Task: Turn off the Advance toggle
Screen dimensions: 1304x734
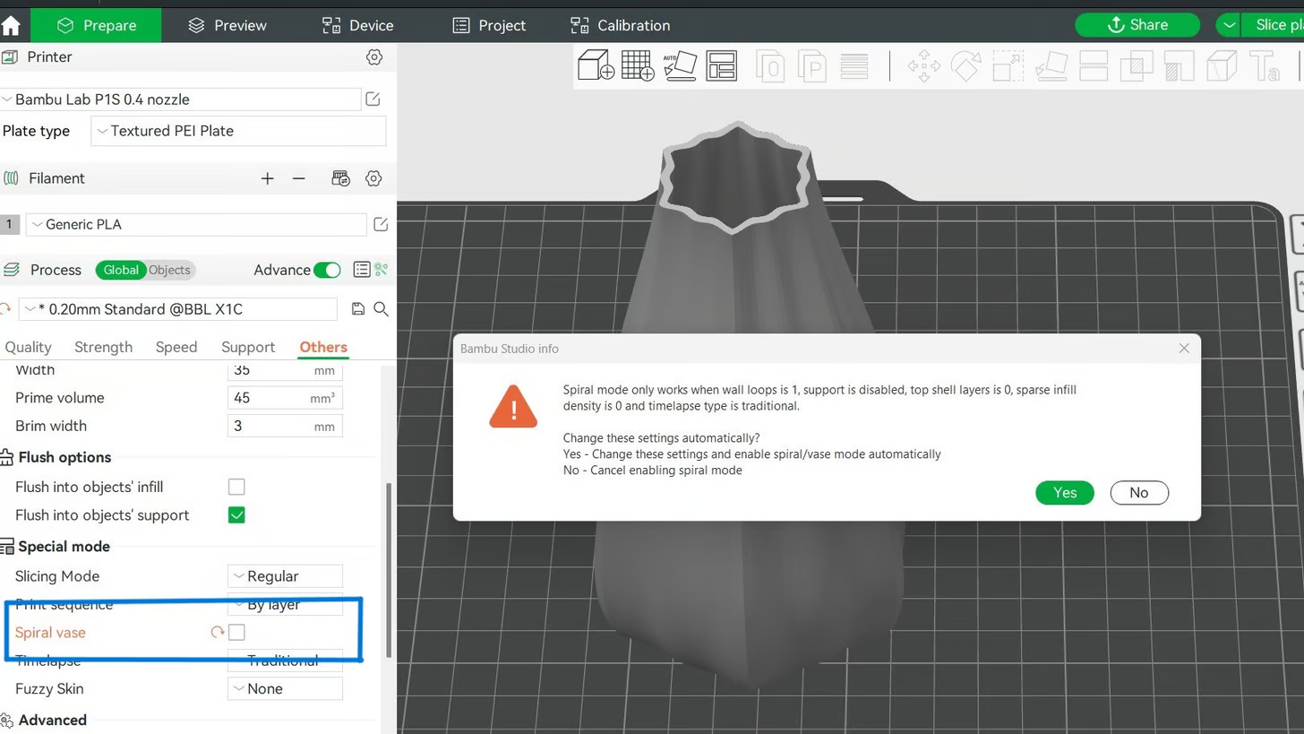Action: pos(327,270)
